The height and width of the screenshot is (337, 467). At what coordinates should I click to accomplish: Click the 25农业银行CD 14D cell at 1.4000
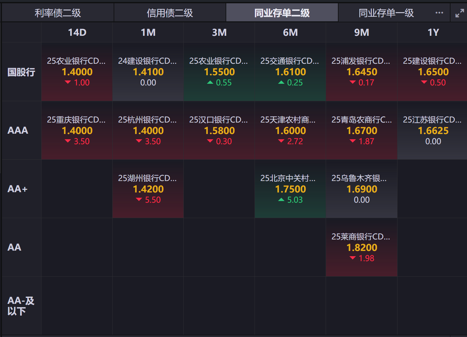pos(77,72)
